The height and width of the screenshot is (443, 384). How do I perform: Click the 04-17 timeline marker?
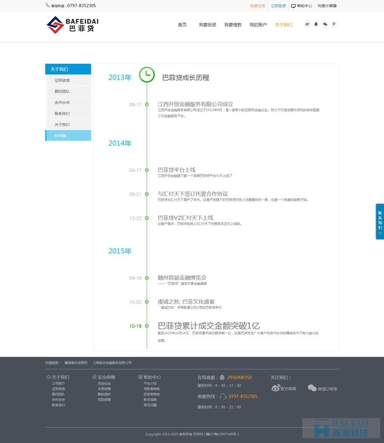click(147, 170)
